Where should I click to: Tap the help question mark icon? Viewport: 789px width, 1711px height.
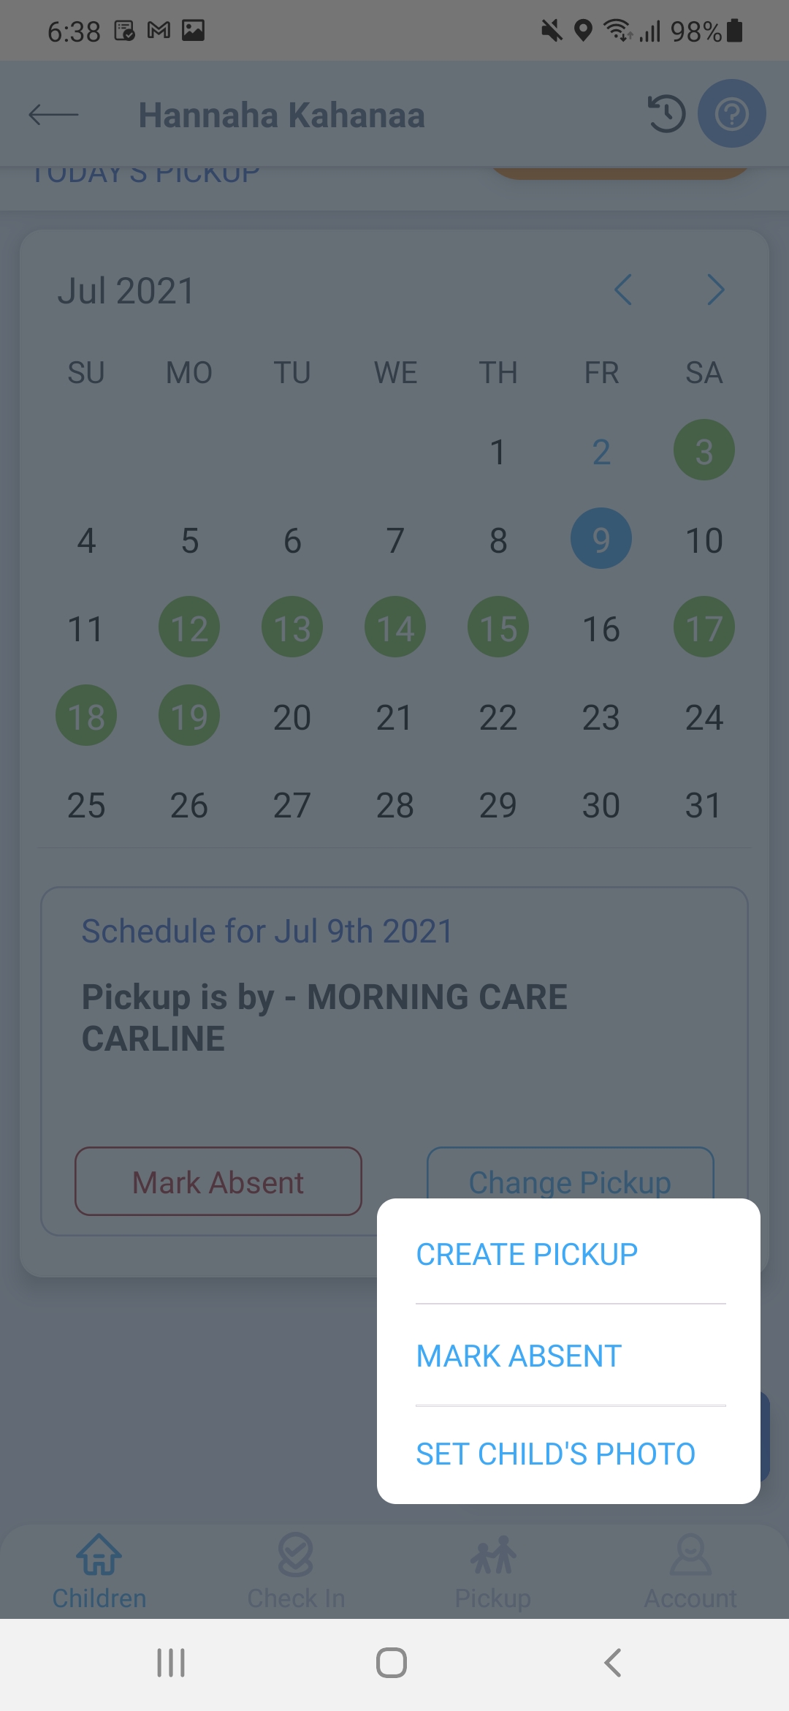coord(731,114)
